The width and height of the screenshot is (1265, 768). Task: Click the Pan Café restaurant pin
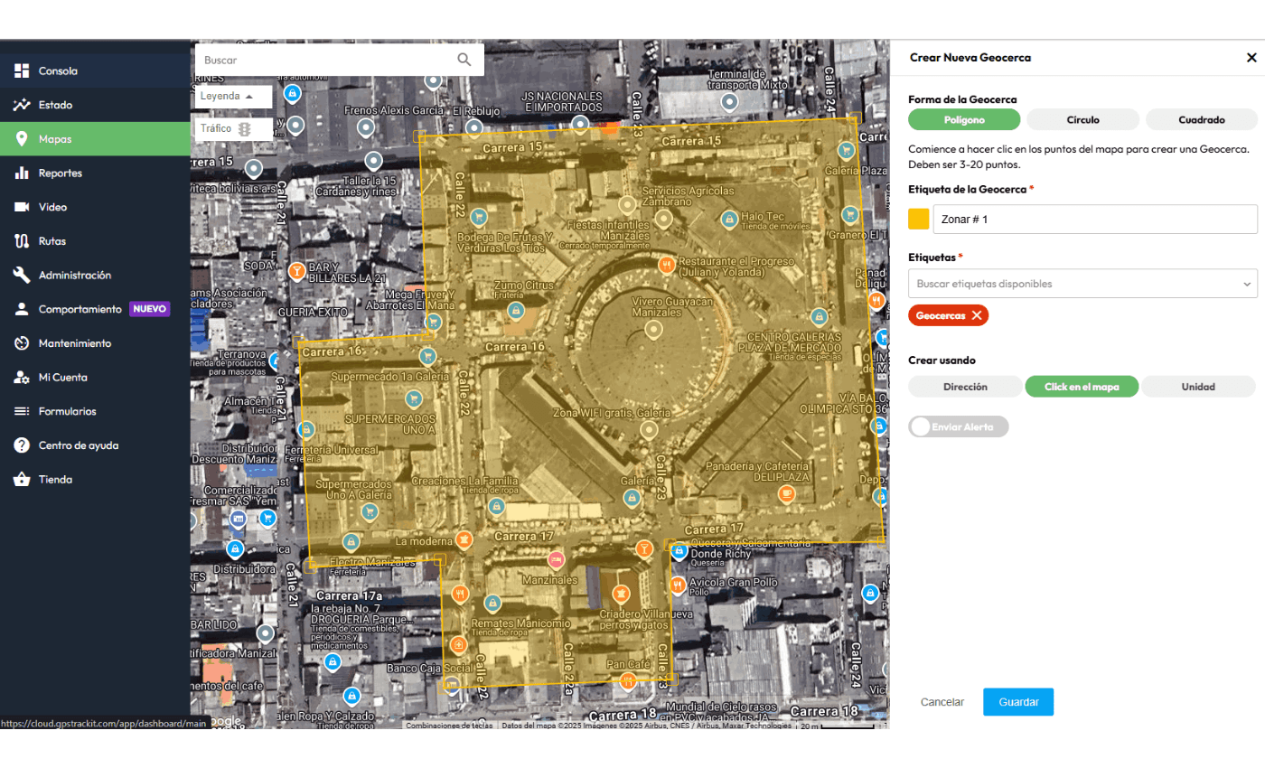click(x=630, y=680)
